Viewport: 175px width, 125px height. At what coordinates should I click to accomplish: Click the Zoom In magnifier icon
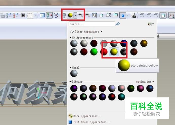point(81,15)
